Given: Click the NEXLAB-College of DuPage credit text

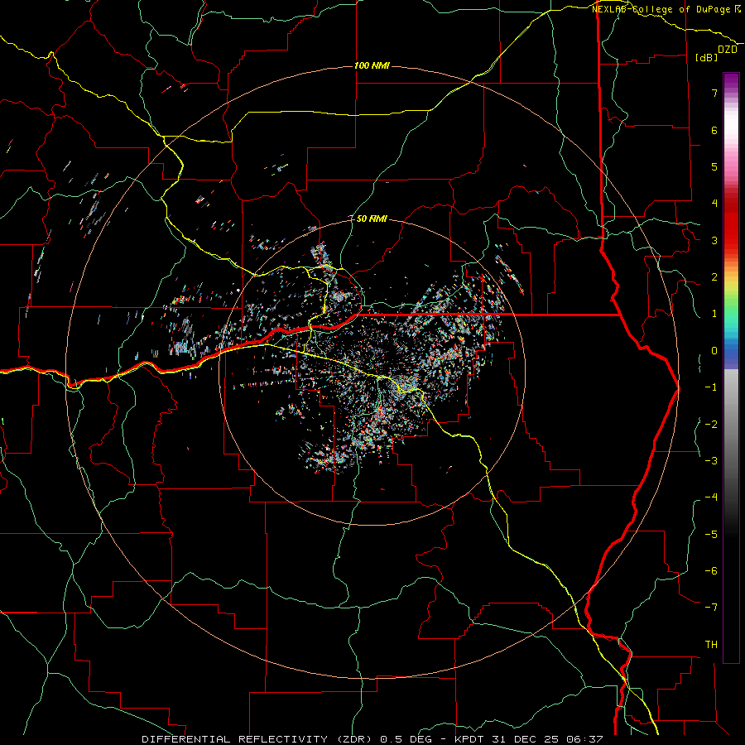Looking at the screenshot, I should [x=666, y=9].
